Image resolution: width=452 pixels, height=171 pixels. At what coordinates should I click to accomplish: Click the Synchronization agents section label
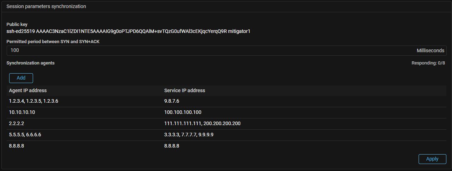tap(31, 63)
